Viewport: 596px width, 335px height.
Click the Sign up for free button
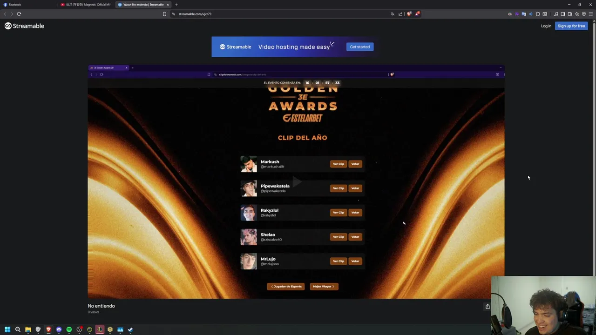[571, 26]
